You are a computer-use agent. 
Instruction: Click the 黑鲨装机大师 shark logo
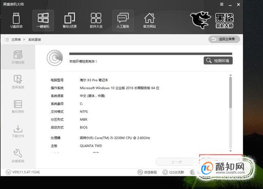tap(212, 20)
